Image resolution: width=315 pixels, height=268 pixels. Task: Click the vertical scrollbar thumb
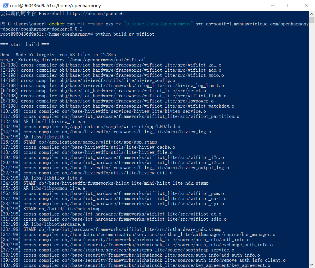pyautogui.click(x=312, y=20)
